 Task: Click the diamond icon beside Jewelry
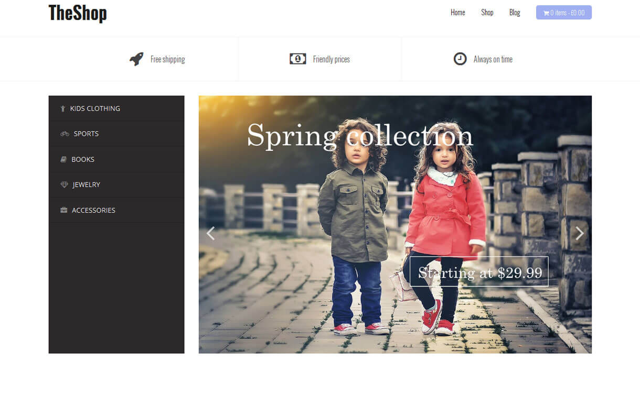pos(65,184)
